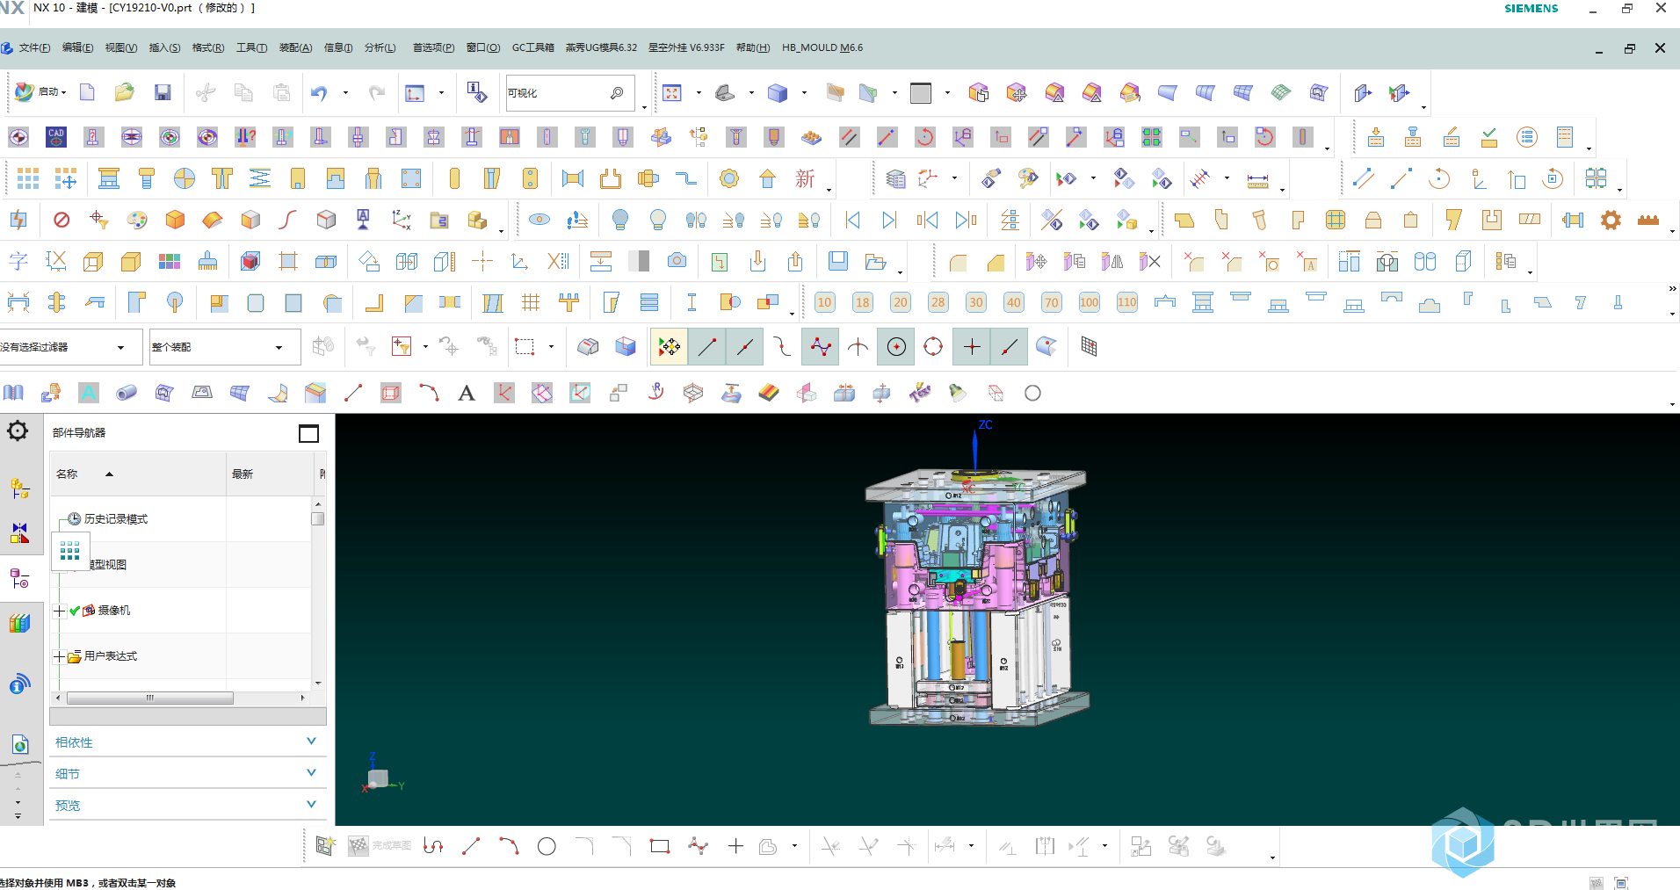The height and width of the screenshot is (890, 1680).
Task: Click the size 18 button
Action: (x=863, y=302)
